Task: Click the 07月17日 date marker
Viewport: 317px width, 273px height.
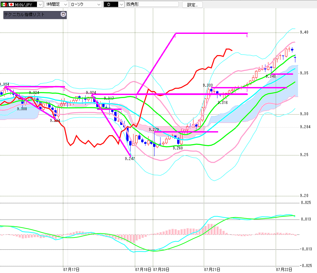Action: [x=71, y=269]
